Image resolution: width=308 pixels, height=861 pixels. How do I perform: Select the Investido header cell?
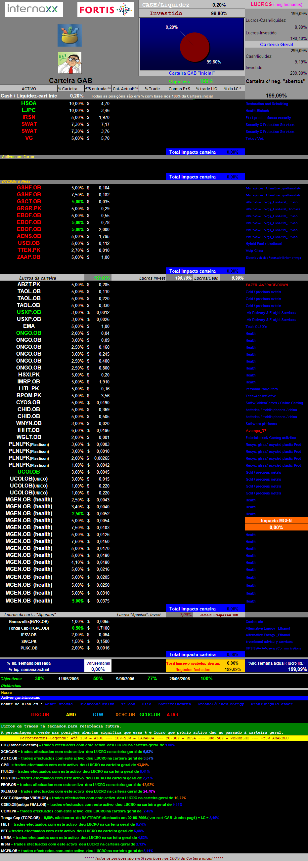click(166, 13)
